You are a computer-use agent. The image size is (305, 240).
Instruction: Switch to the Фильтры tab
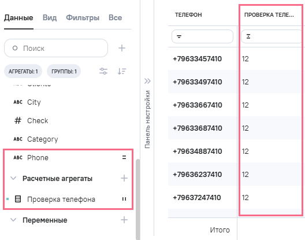[83, 18]
